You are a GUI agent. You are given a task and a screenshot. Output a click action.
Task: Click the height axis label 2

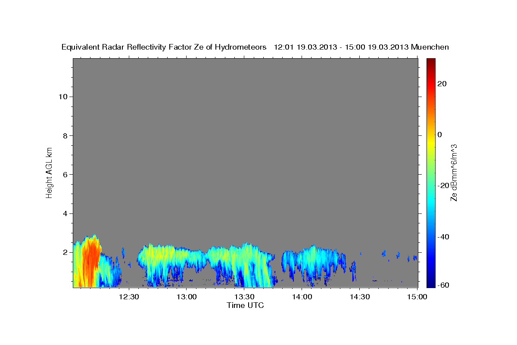pos(65,252)
